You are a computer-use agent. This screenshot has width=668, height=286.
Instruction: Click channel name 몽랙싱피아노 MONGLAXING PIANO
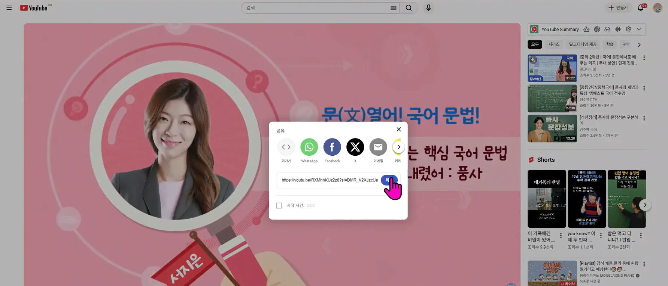point(607,276)
